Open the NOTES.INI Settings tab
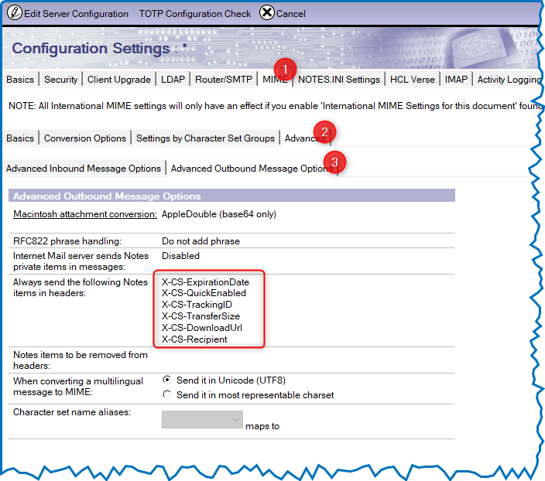The height and width of the screenshot is (481, 545). click(x=338, y=80)
